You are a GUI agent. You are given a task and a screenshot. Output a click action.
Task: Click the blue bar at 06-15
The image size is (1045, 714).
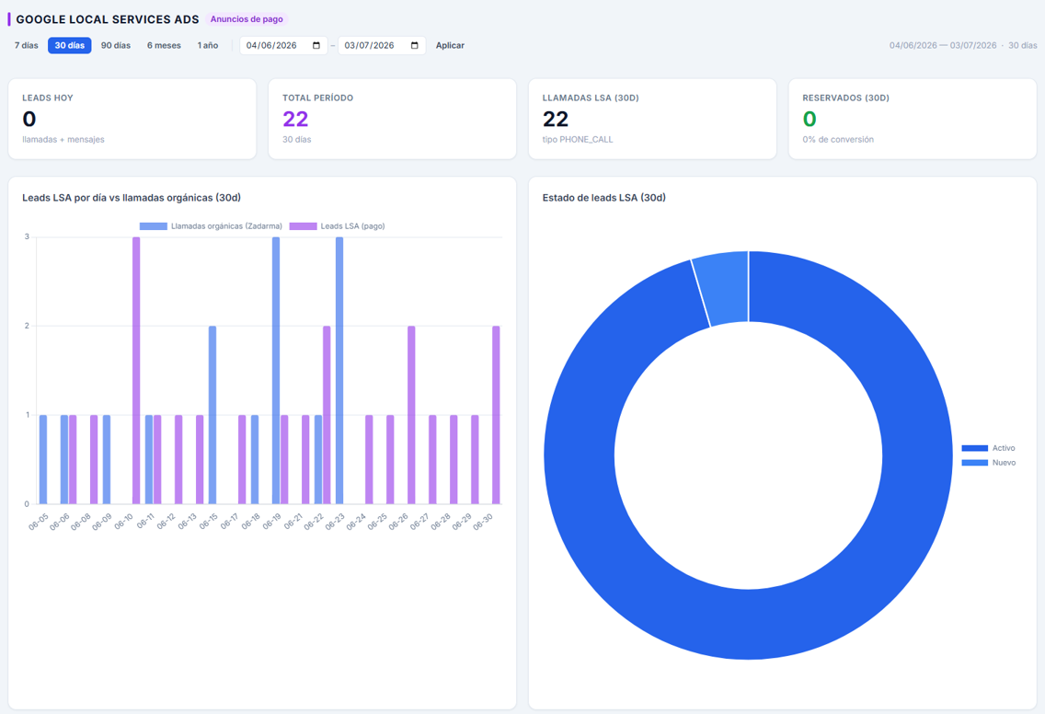212,415
